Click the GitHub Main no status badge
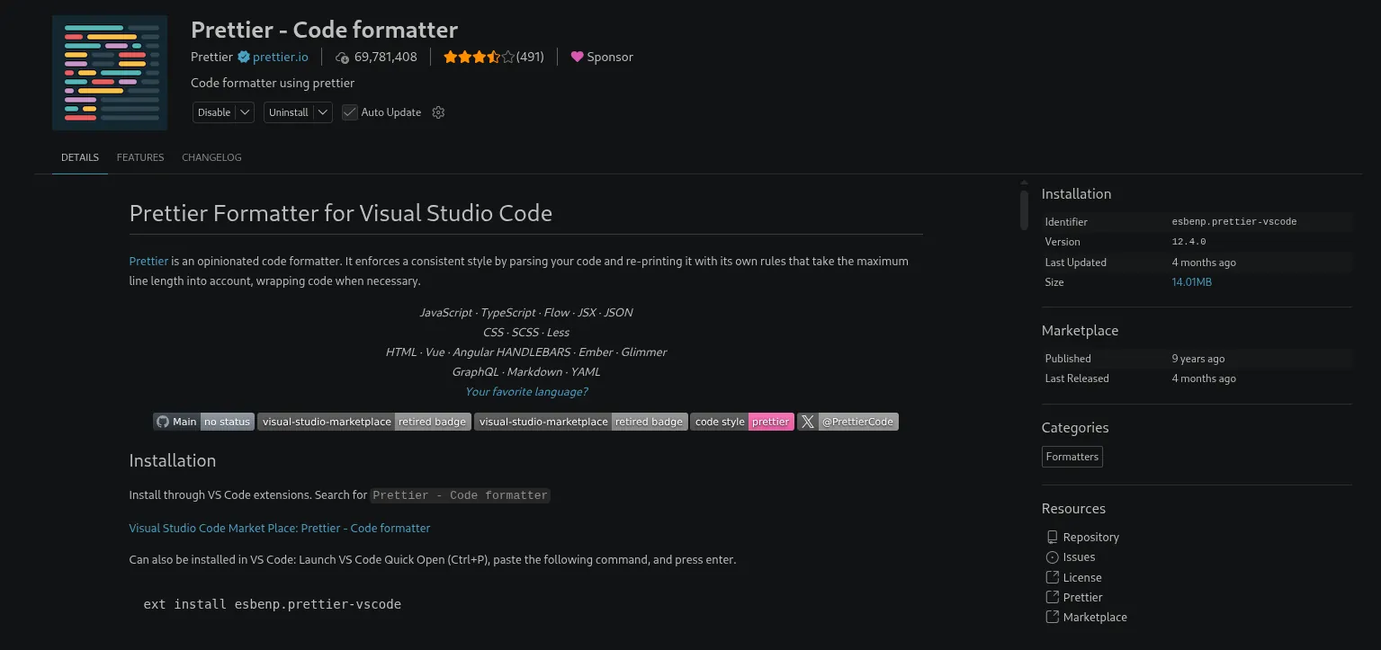This screenshot has width=1381, height=650. (203, 422)
